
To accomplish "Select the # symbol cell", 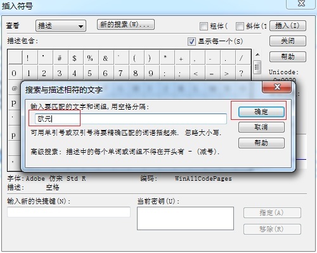I will (60, 57).
